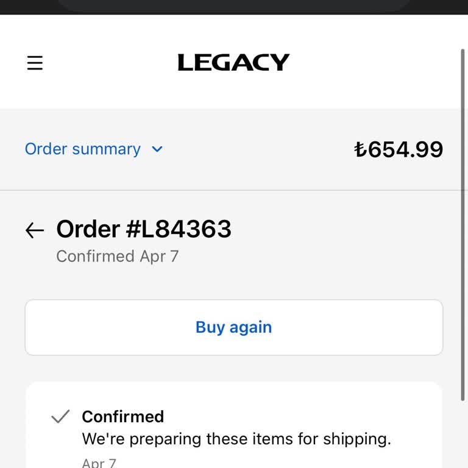Click the Turkish lira symbol in total
The height and width of the screenshot is (468, 468).
360,149
